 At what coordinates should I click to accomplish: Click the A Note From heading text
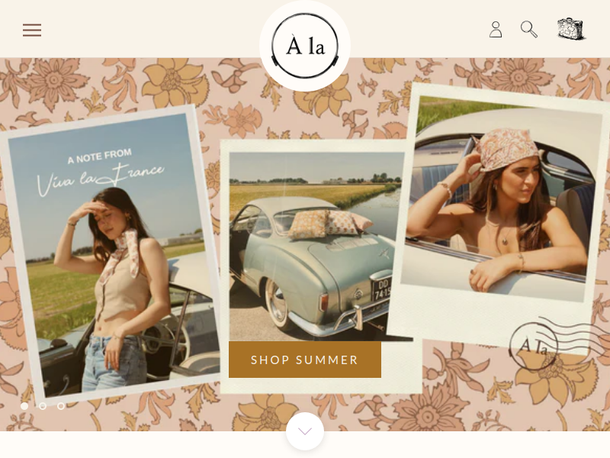click(100, 156)
